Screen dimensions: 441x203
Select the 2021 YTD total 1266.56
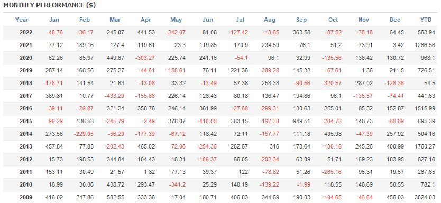(424, 45)
